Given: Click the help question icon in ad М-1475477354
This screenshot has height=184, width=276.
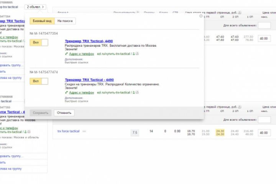Looking at the screenshot, I should [x=137, y=54].
